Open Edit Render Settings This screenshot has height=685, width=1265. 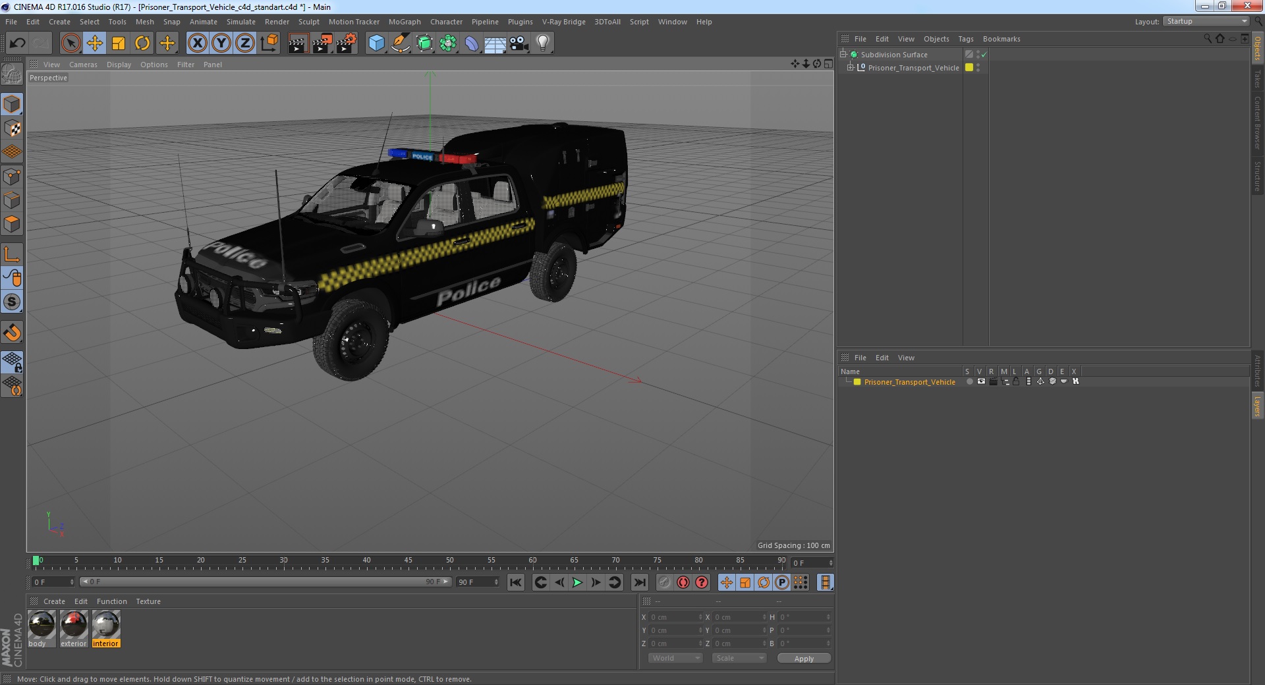(347, 43)
